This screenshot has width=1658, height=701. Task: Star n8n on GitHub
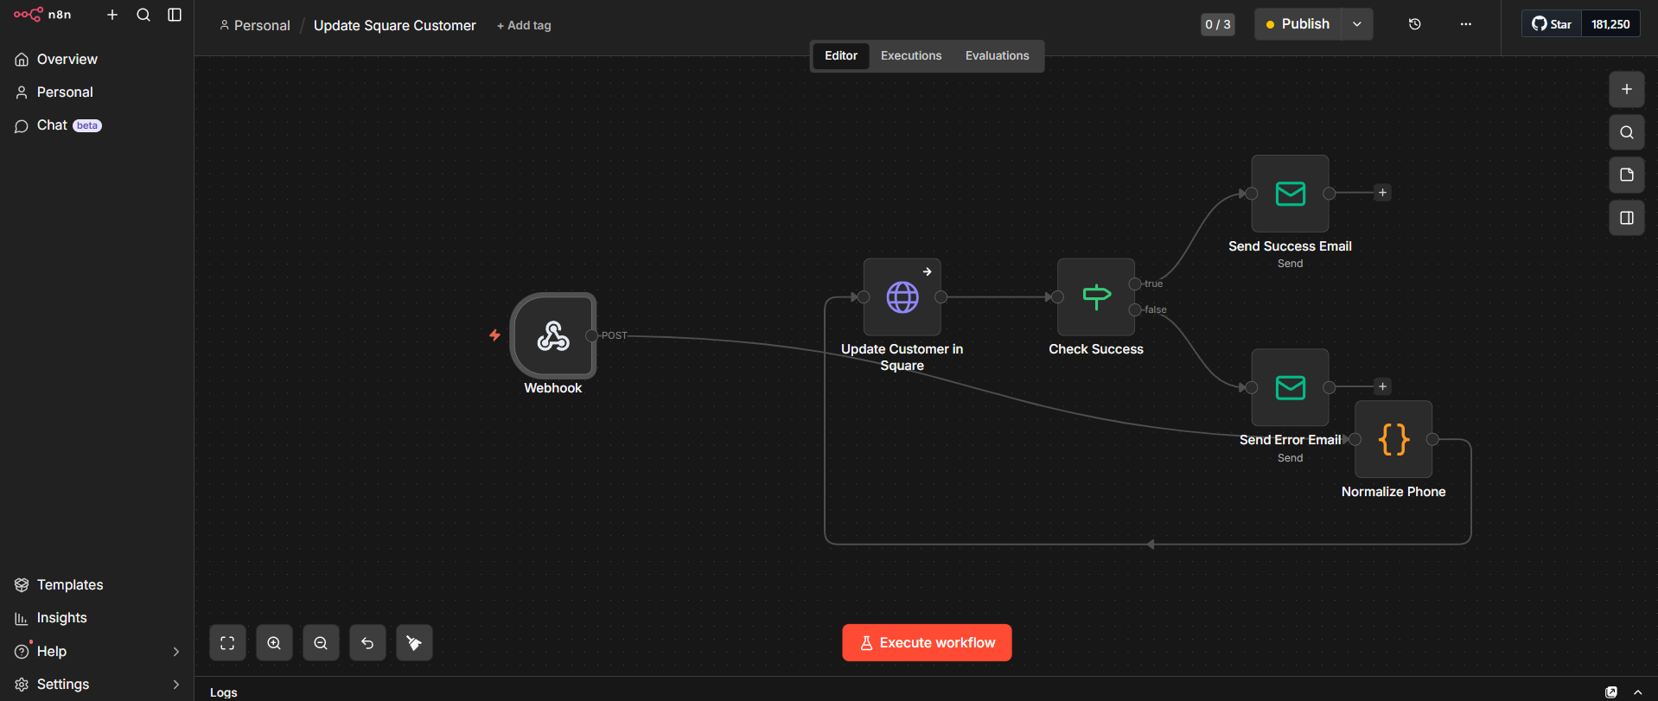click(x=1552, y=24)
